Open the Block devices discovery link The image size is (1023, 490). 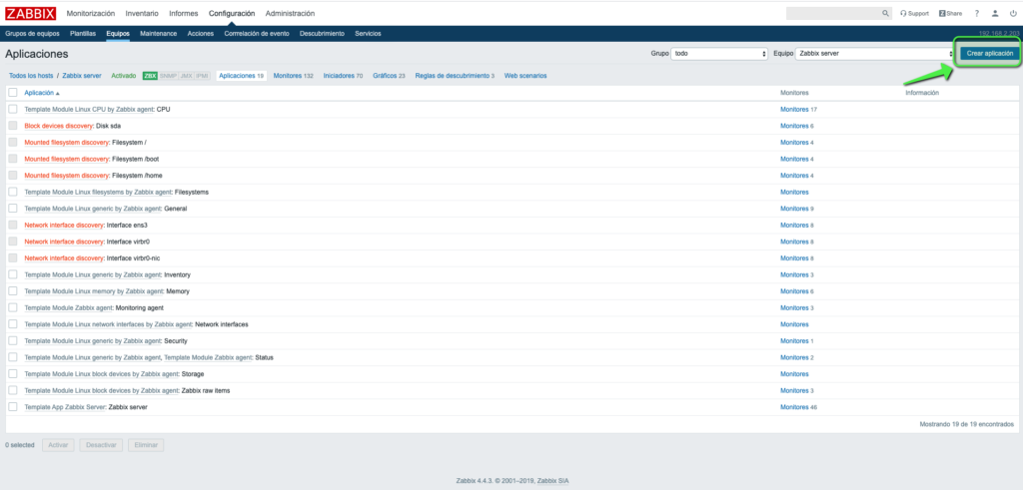coord(58,126)
